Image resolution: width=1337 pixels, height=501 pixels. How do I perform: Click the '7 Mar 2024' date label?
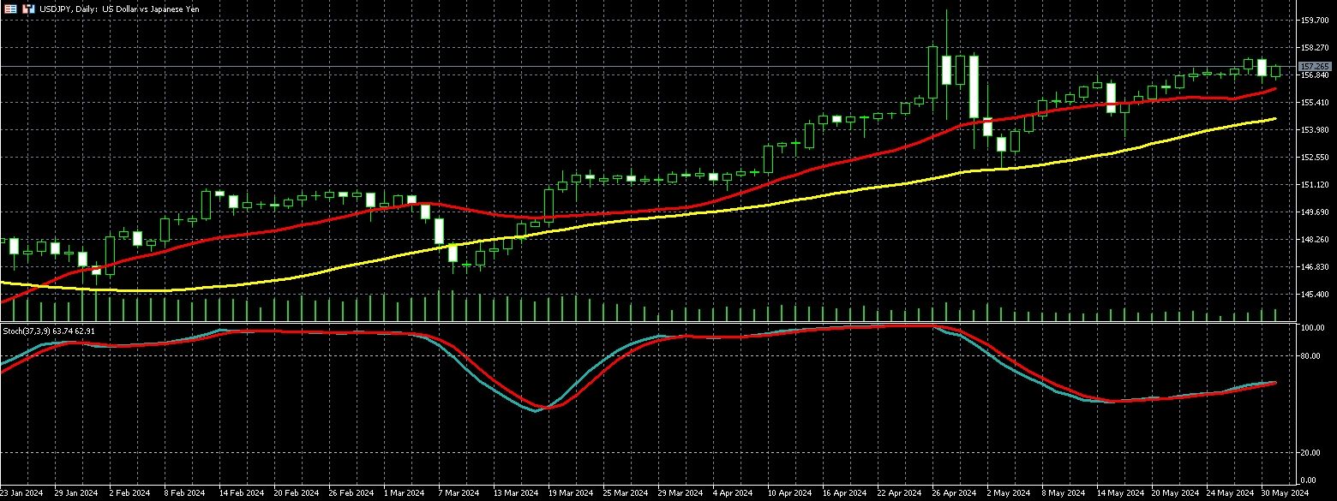[x=459, y=493]
